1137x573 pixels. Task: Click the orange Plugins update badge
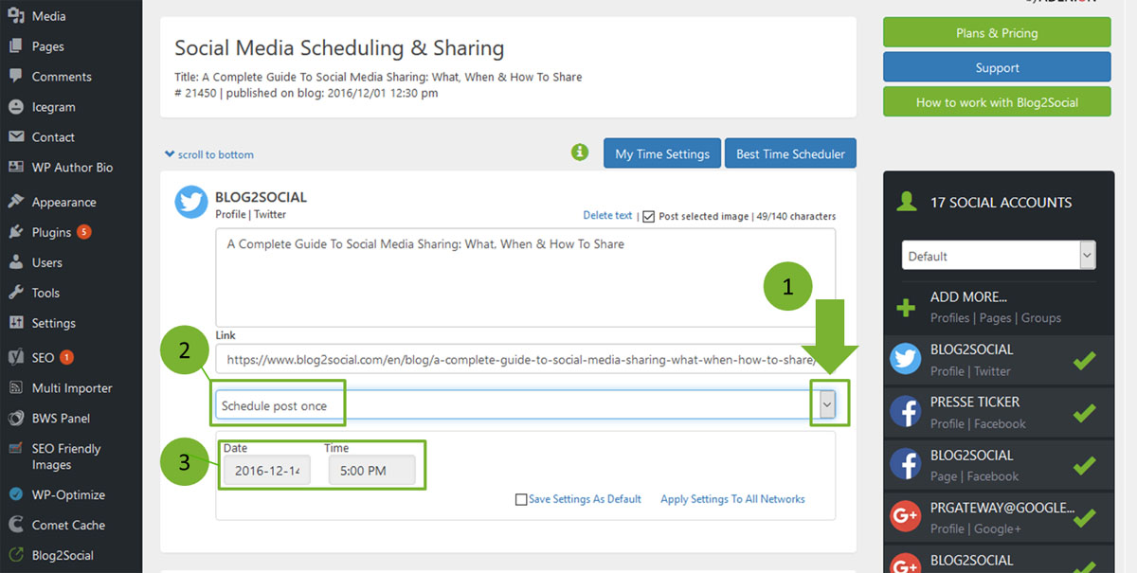[x=83, y=232]
